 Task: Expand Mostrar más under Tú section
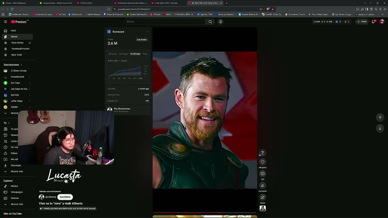click(17, 171)
